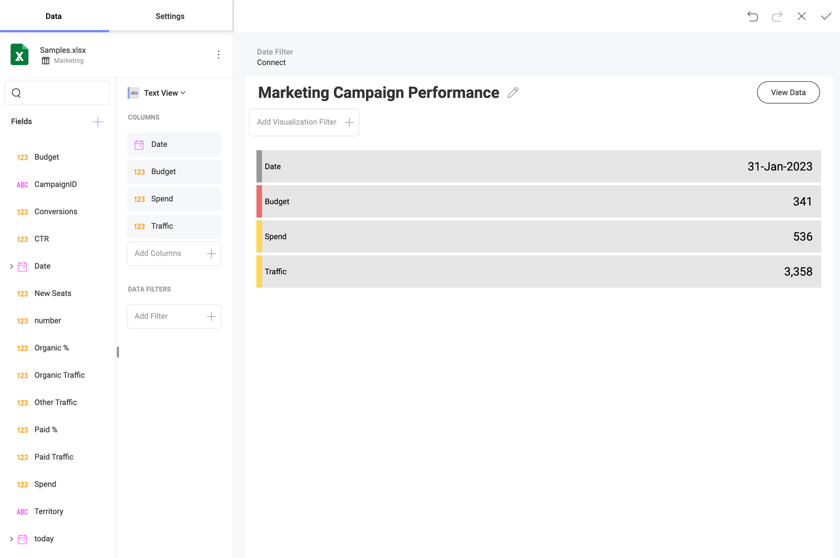Click 123 icon beside Traffic column
Viewport: 840px width, 558px height.
(x=139, y=226)
